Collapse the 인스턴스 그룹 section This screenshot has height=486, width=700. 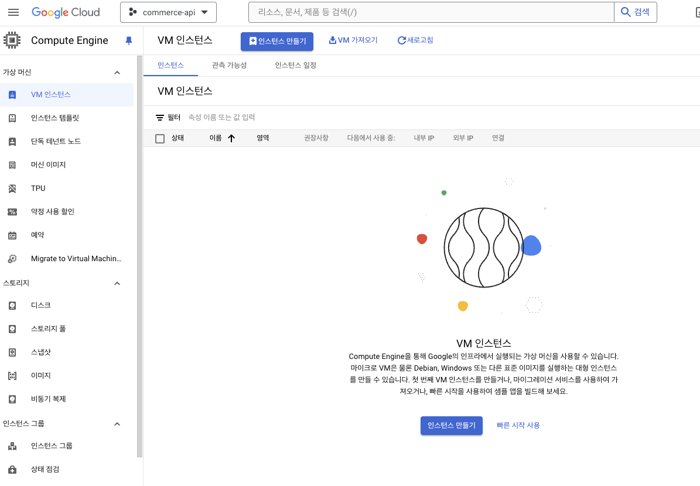[117, 423]
